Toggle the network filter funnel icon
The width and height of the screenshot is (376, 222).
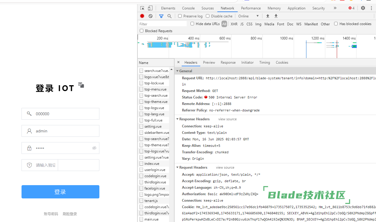click(161, 16)
